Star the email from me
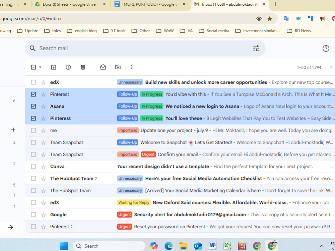The image size is (335, 251). (x=44, y=131)
